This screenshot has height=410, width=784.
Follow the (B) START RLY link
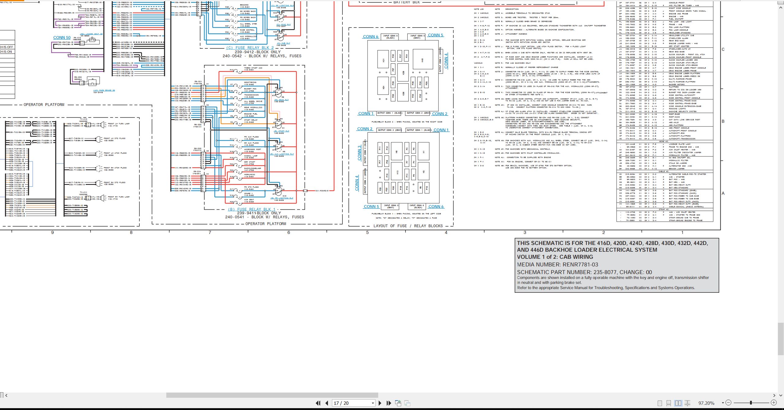(281, 131)
